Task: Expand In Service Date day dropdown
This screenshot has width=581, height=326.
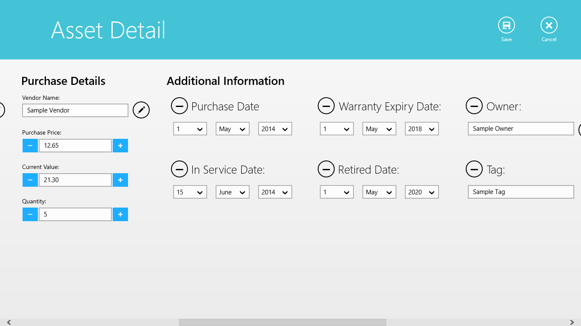Action: coord(190,192)
